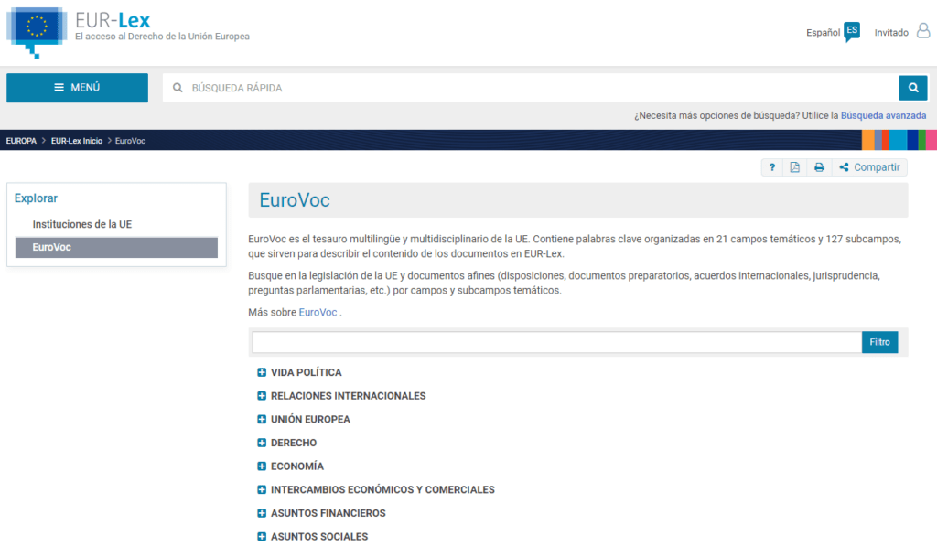Open the MENÚ hamburger button
Image resolution: width=937 pixels, height=546 pixels.
(77, 88)
